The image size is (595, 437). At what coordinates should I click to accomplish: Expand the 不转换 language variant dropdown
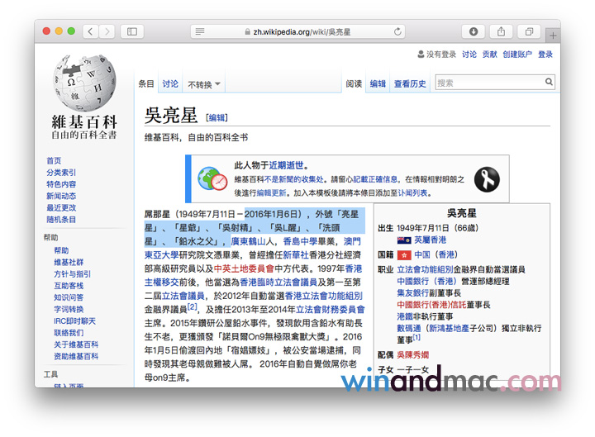click(x=204, y=84)
